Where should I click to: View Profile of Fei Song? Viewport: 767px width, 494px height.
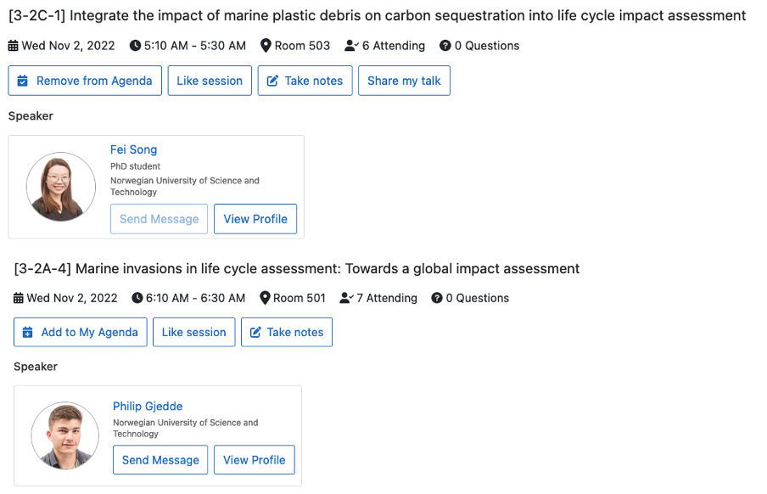coord(255,219)
